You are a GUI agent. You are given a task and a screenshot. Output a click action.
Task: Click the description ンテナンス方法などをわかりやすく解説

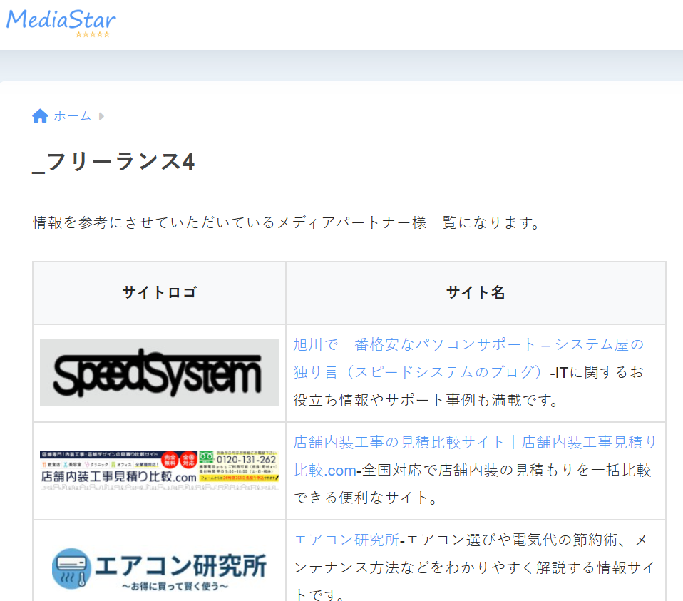click(x=475, y=567)
